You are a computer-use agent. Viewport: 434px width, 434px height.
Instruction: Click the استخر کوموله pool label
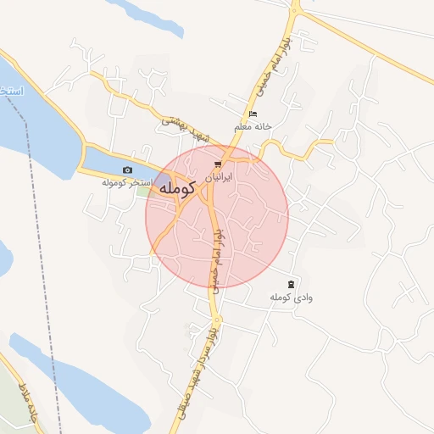coord(127,182)
